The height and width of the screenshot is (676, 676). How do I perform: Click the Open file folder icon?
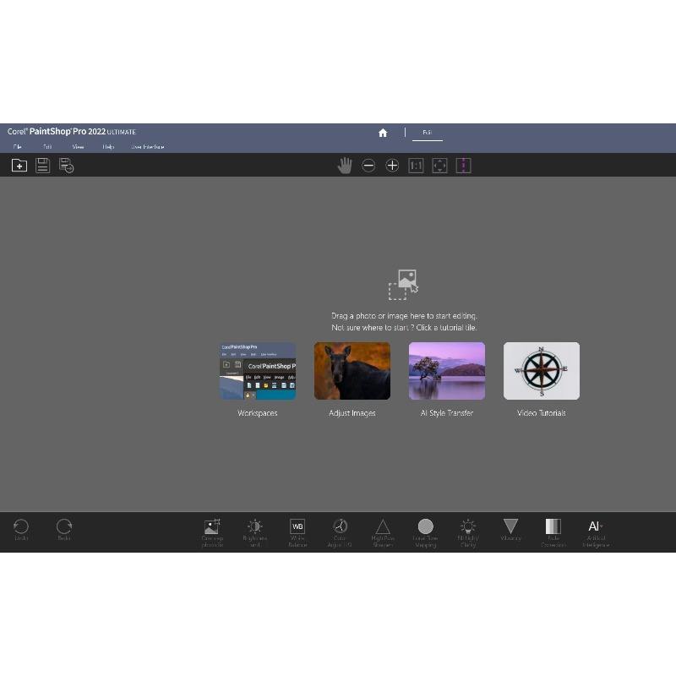[x=19, y=166]
